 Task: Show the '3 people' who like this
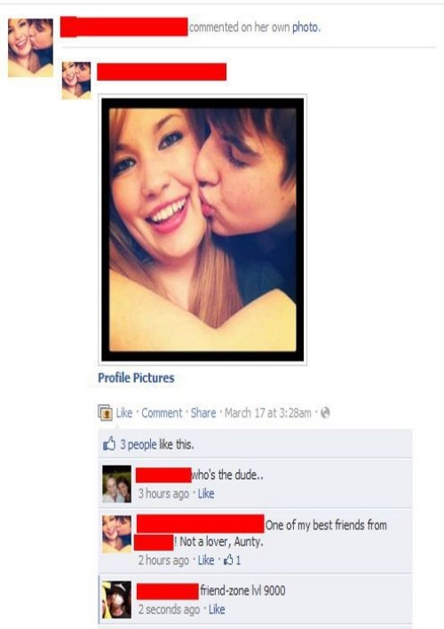[x=139, y=444]
